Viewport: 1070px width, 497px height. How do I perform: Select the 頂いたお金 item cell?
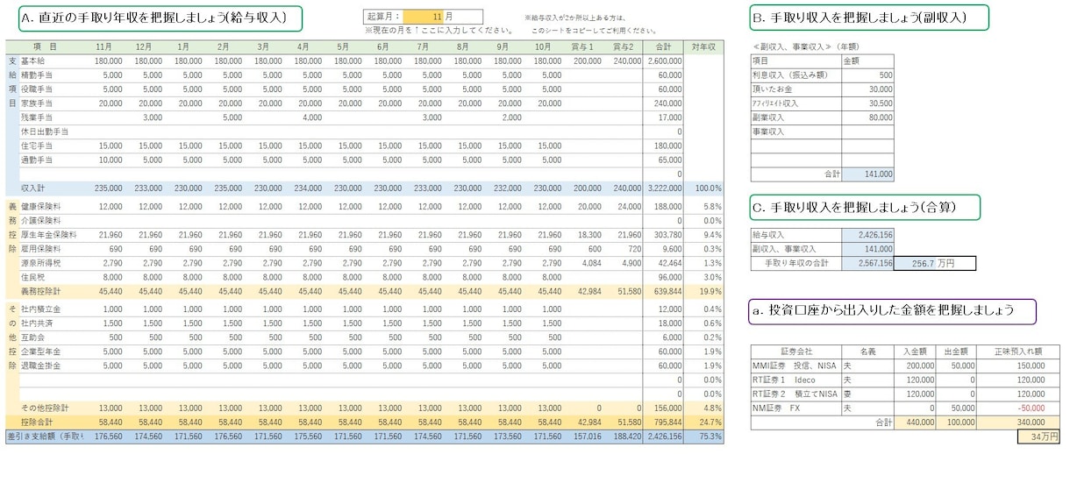[x=795, y=89]
